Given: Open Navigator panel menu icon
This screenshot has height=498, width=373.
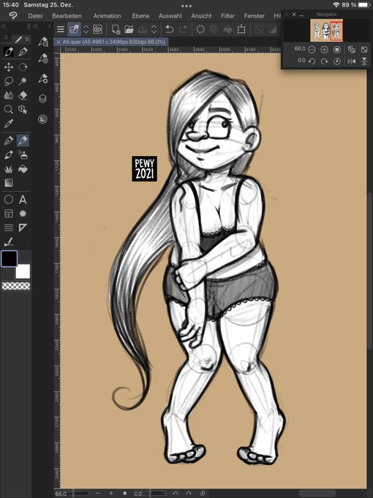Looking at the screenshot, I should pos(287,15).
